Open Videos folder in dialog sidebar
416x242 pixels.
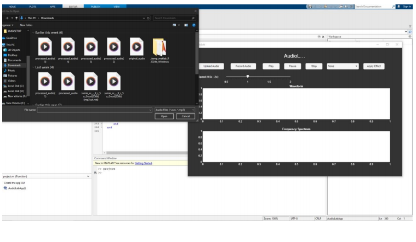[x=9, y=81]
